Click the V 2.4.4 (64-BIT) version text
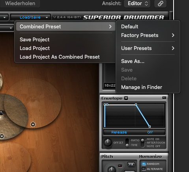The height and width of the screenshot is (172, 189). 67,17
